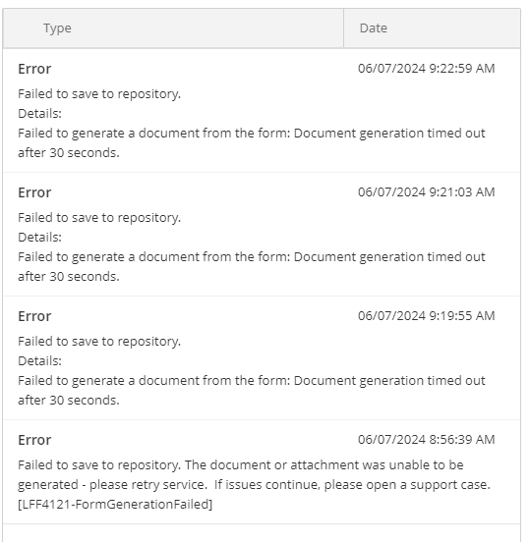Click the first 'Failed to save to repository.' message

99,94
